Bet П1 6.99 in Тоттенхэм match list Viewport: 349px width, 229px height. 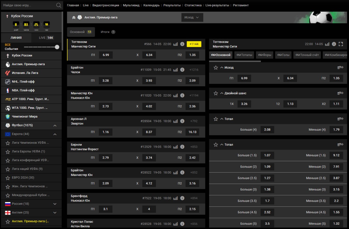pyautogui.click(x=106, y=55)
